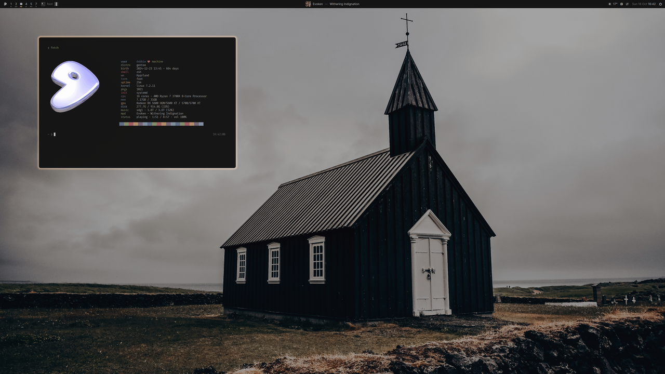
Task: Switch to workspace 2
Action: click(16, 4)
